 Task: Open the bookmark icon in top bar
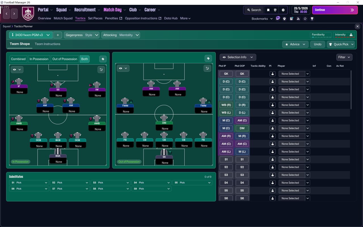click(x=268, y=10)
